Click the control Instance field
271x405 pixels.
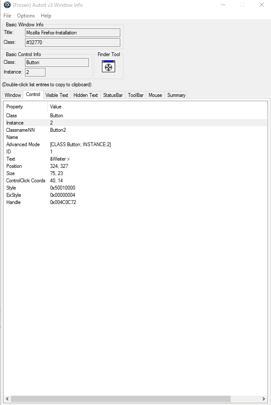coord(35,72)
